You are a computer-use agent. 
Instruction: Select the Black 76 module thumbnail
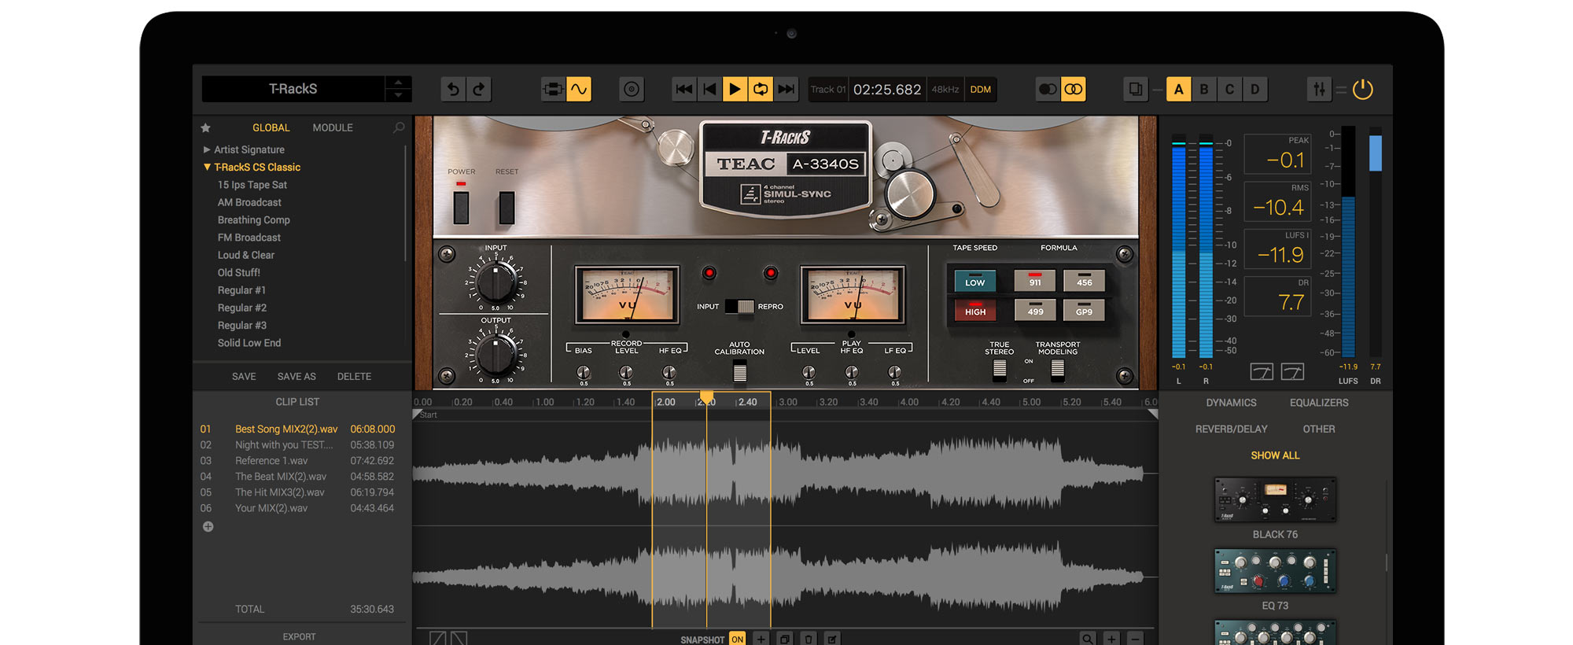click(1275, 499)
